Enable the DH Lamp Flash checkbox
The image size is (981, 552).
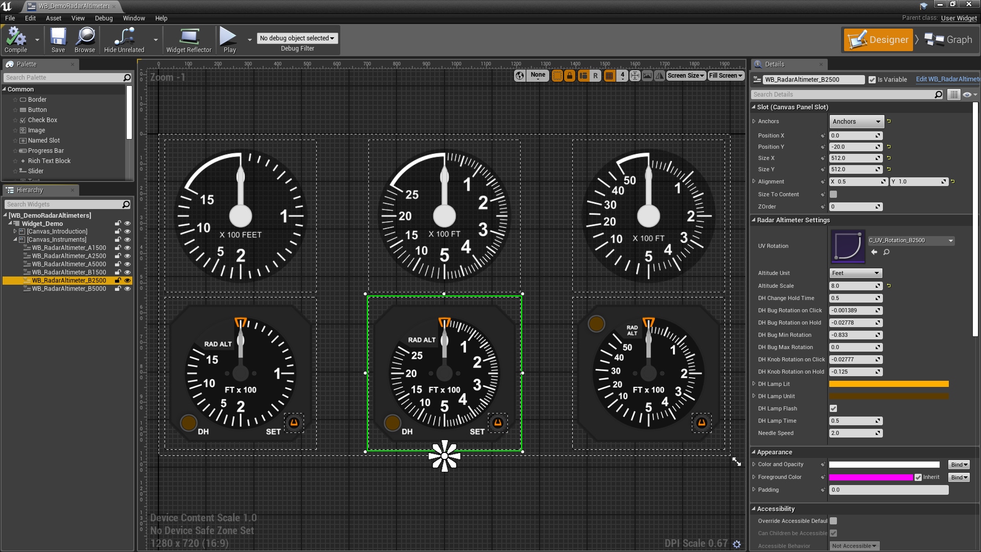(x=833, y=408)
